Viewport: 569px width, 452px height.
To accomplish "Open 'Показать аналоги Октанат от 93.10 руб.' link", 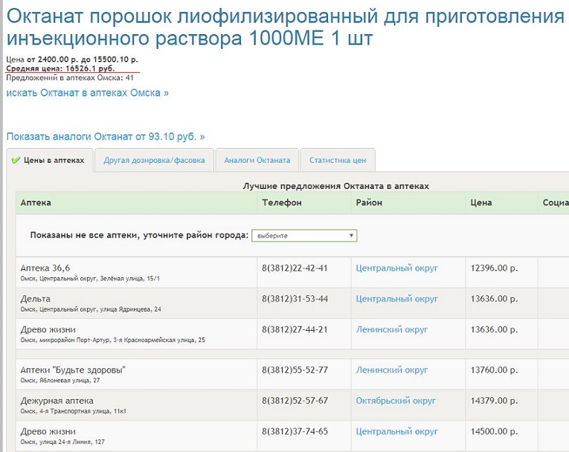I will pos(106,137).
